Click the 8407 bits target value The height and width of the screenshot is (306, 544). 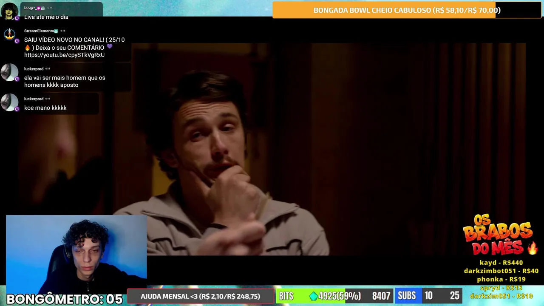(381, 296)
